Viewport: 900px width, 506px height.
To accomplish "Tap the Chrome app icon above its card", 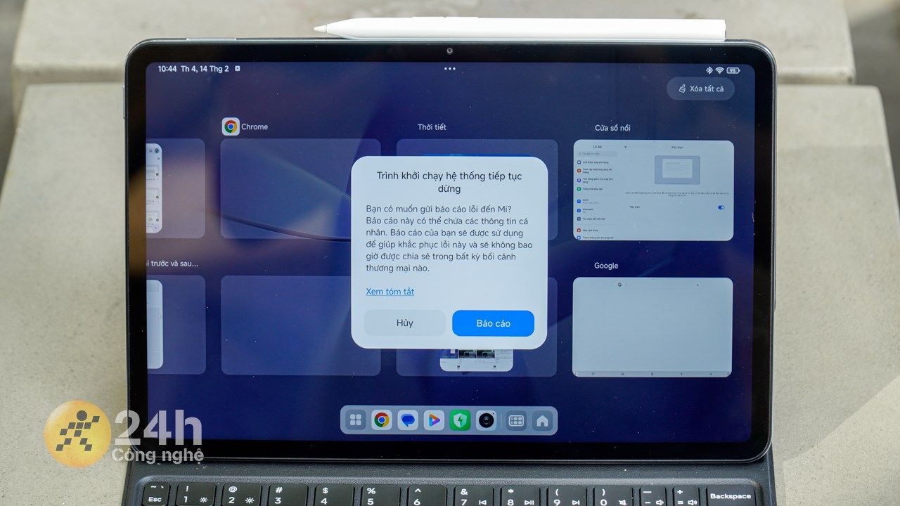I will 231,126.
